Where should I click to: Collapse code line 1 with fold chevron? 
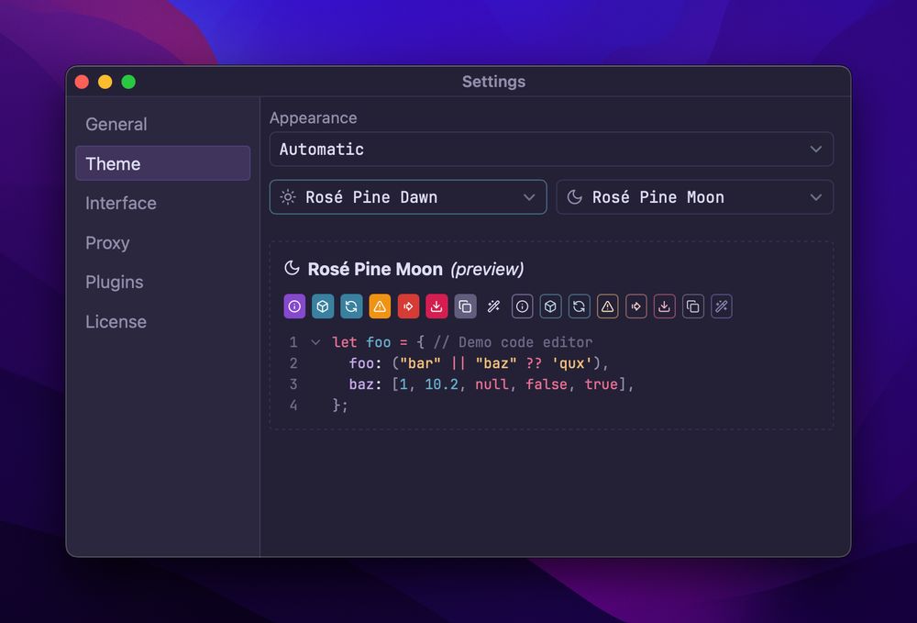tap(315, 342)
